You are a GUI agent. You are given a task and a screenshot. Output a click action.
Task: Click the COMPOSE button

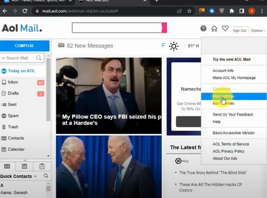[x=24, y=46]
